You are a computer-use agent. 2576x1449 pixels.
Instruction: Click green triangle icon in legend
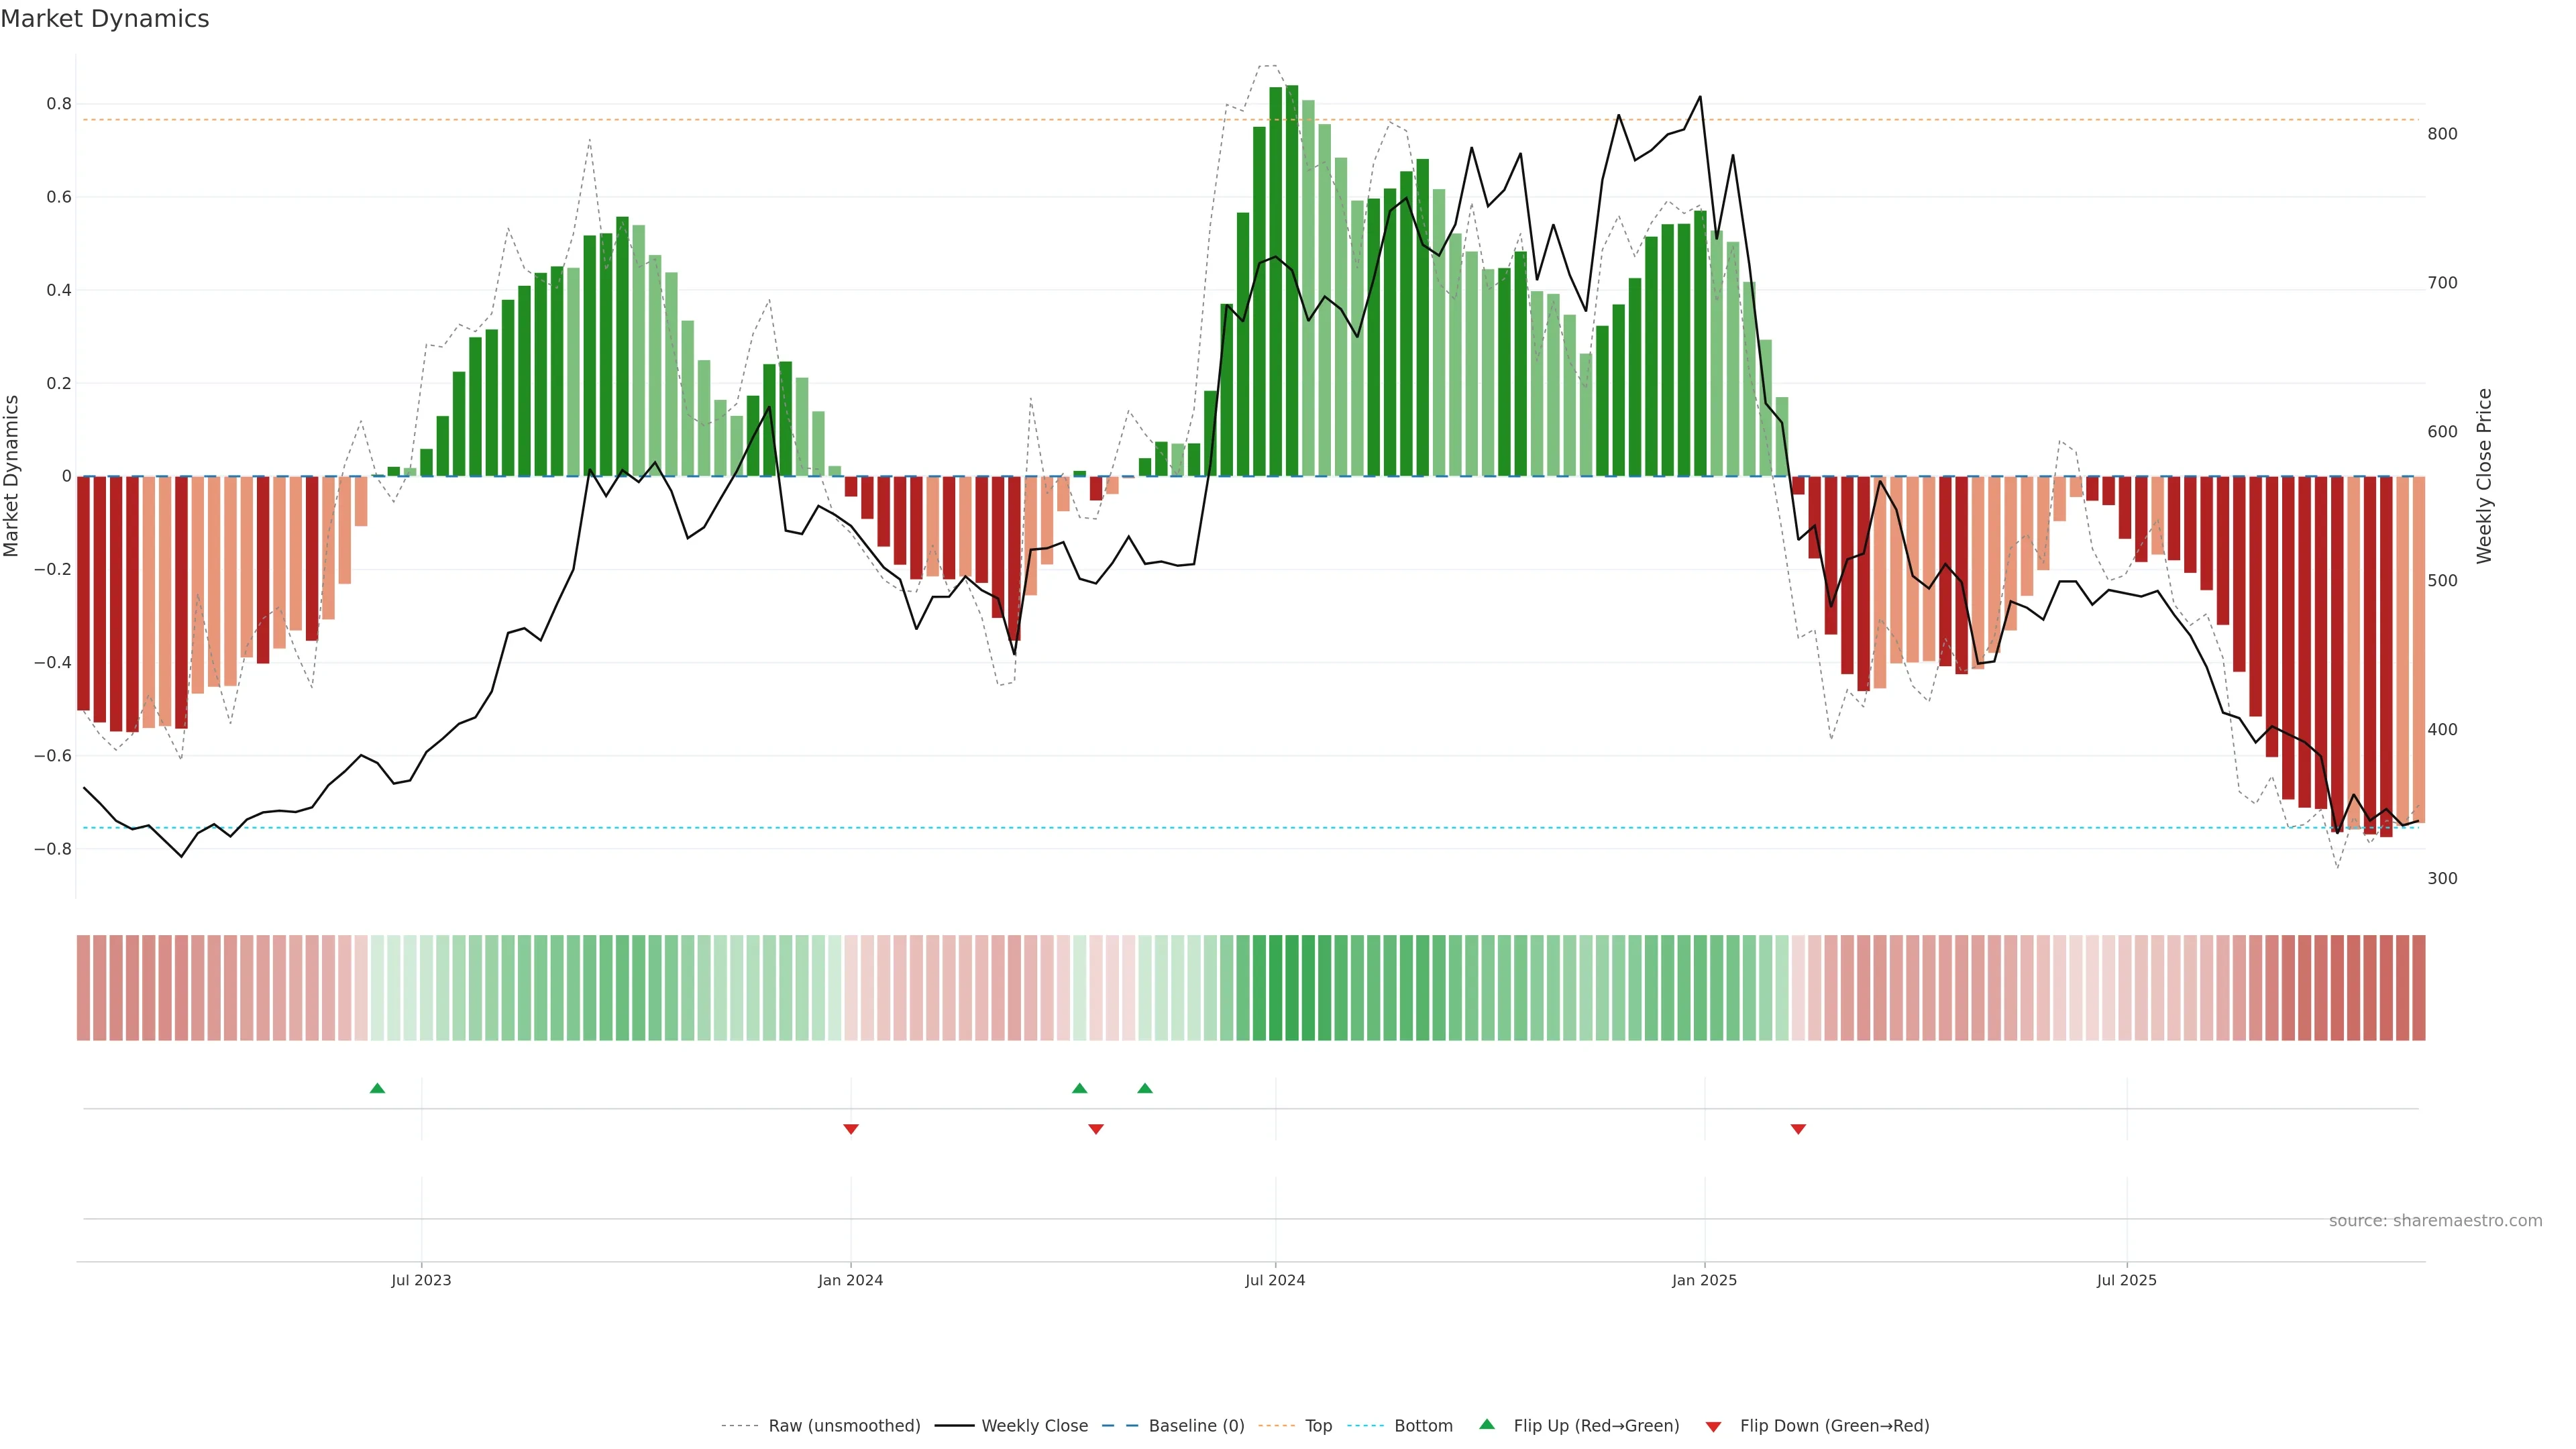pyautogui.click(x=1487, y=1424)
